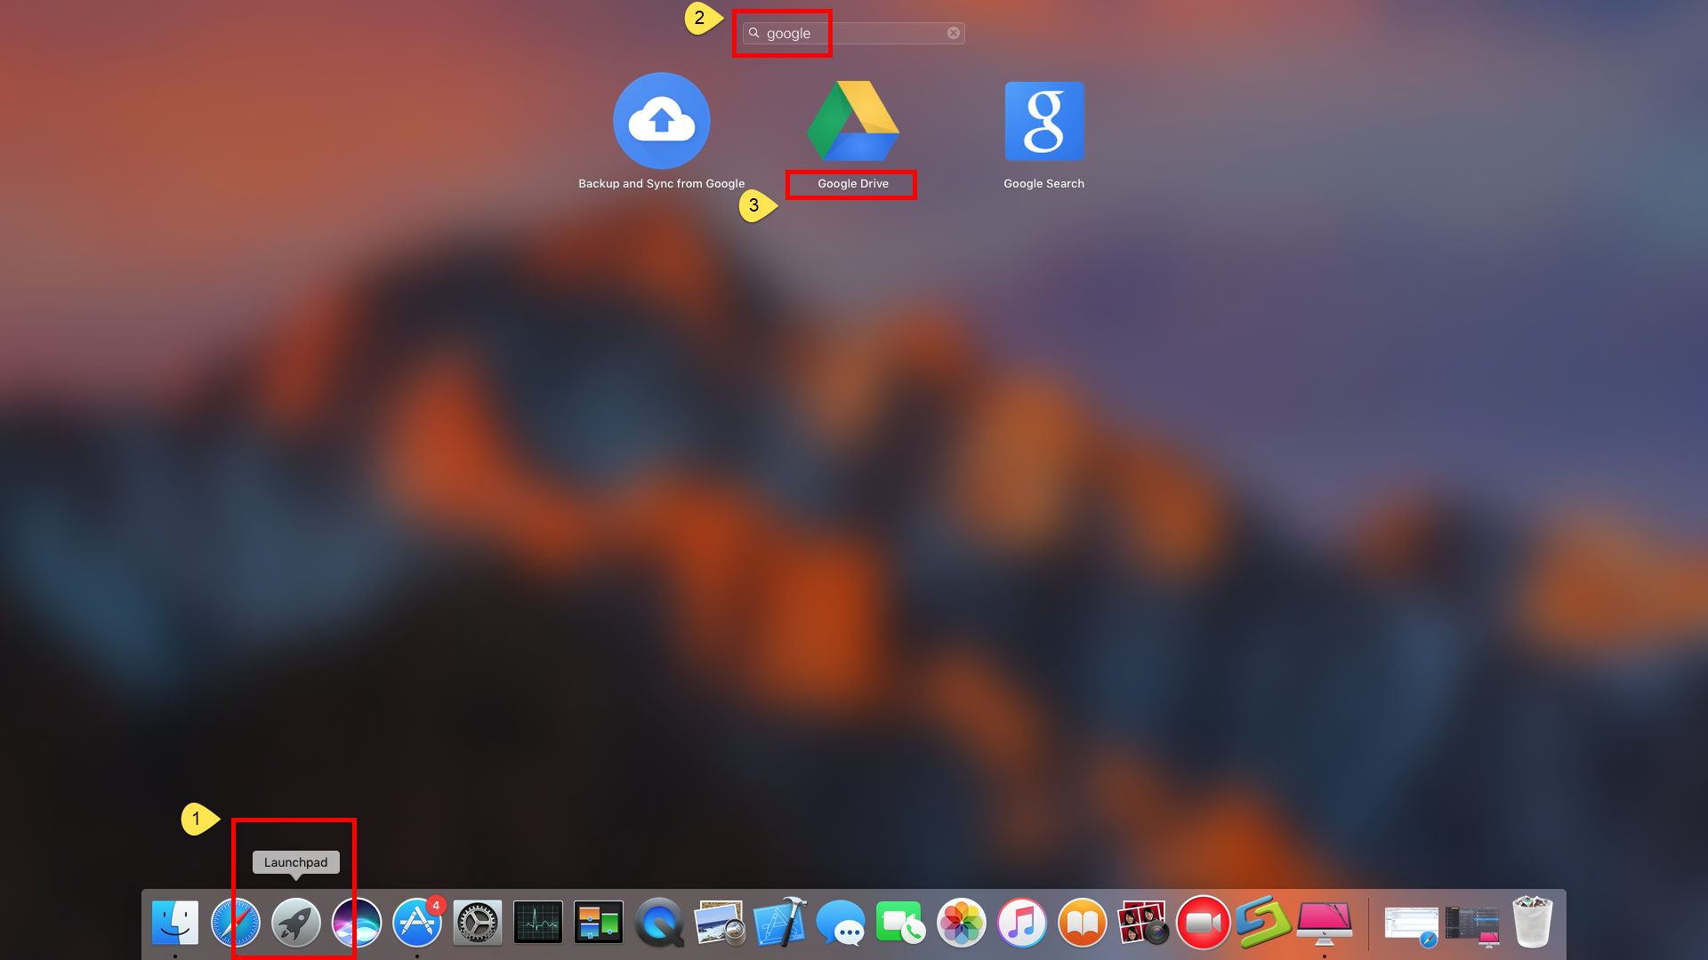Launch Backup and Sync from Google

pos(661,121)
